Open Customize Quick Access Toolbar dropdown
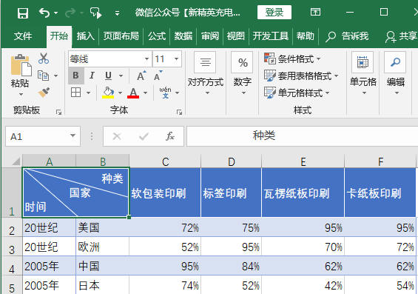This screenshot has height=294, width=418. pos(117,13)
